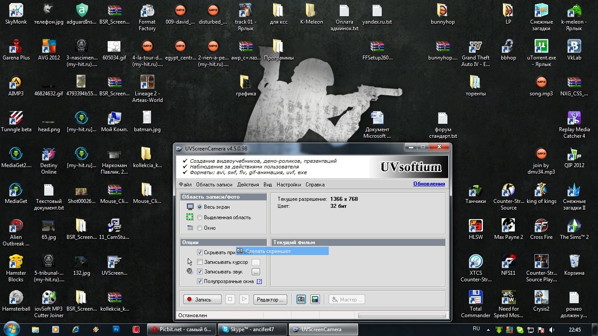The image size is (598, 336).
Task: Select the uTorrent.exe shortcut icon
Action: pos(542,53)
